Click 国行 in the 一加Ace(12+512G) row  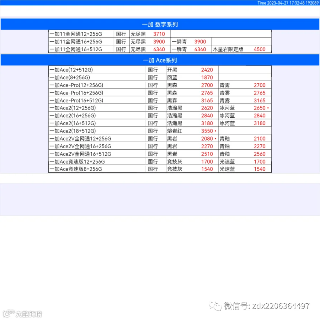pyautogui.click(x=153, y=70)
